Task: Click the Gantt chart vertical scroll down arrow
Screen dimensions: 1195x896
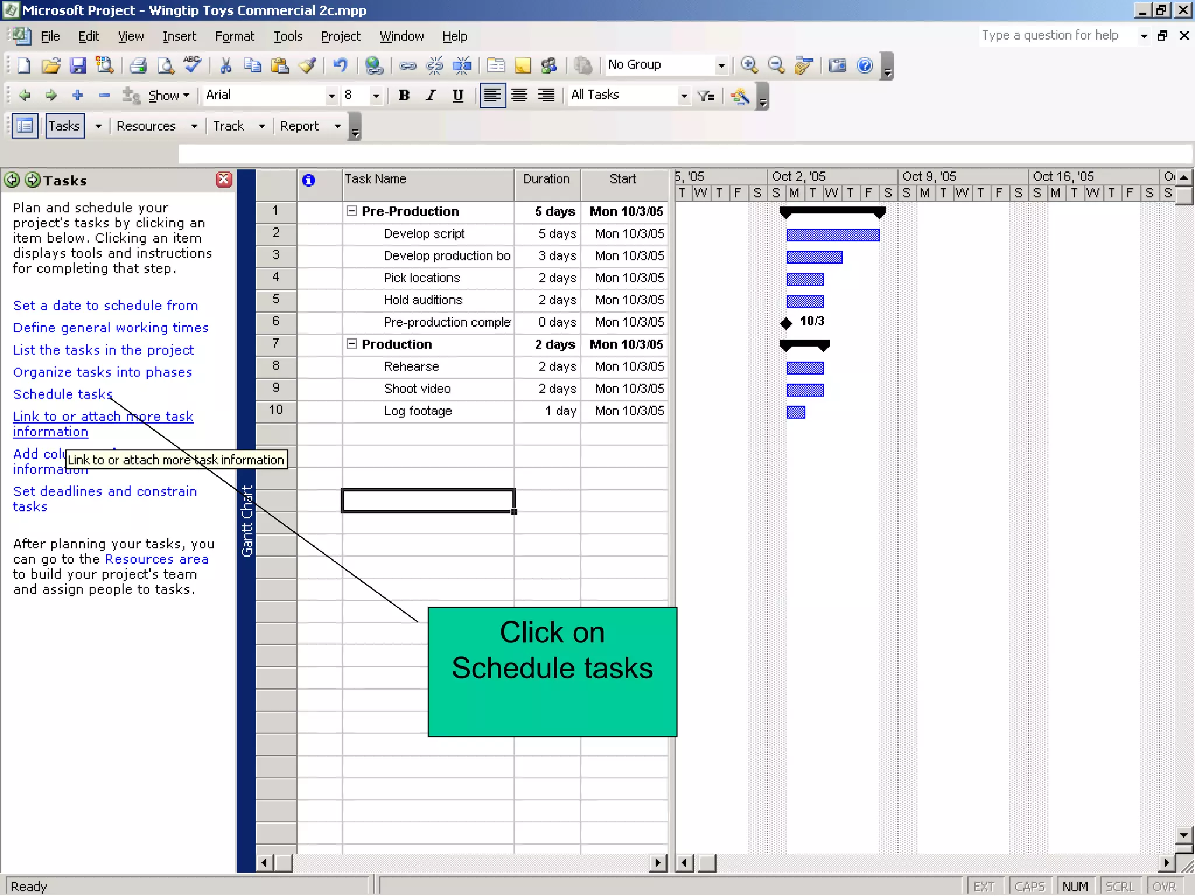Action: click(x=1183, y=835)
